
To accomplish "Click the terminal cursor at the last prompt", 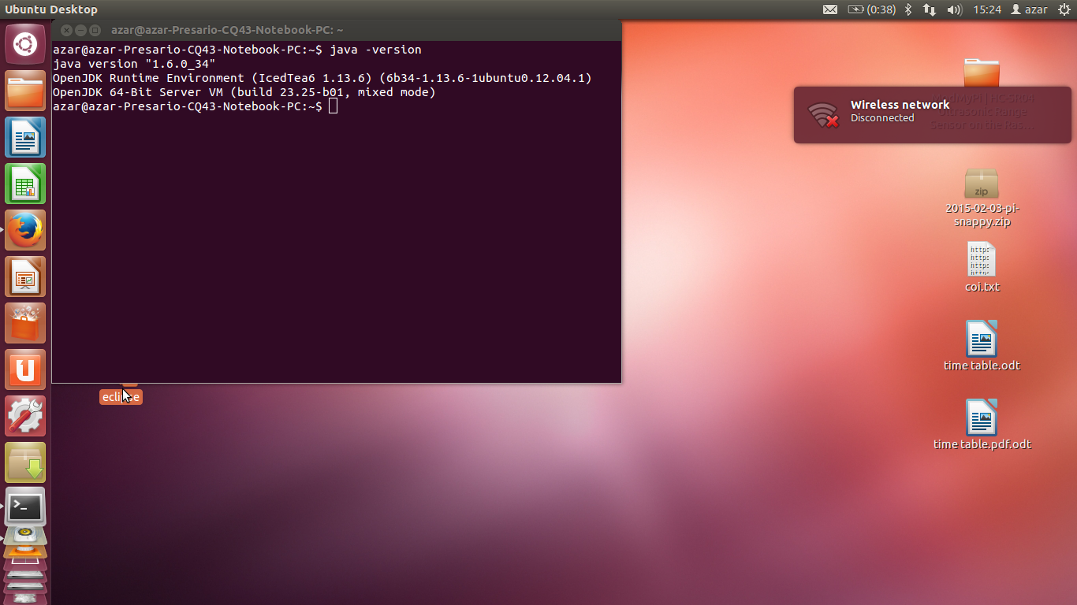I will click(x=334, y=106).
